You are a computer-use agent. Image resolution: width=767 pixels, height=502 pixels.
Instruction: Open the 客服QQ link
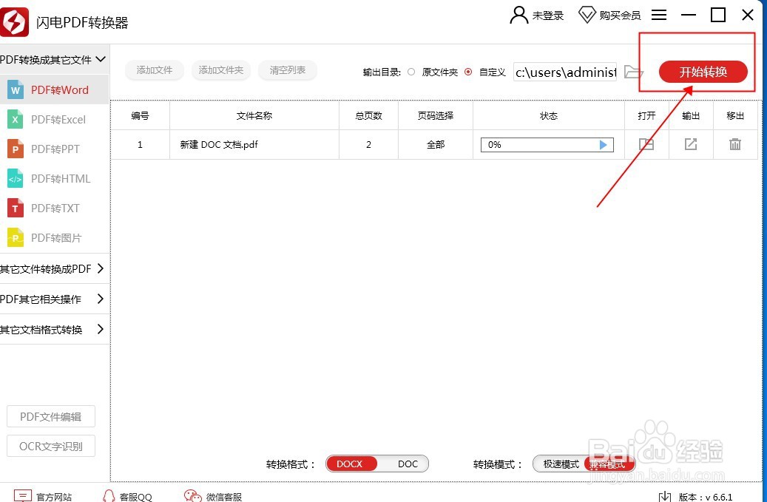(x=136, y=497)
